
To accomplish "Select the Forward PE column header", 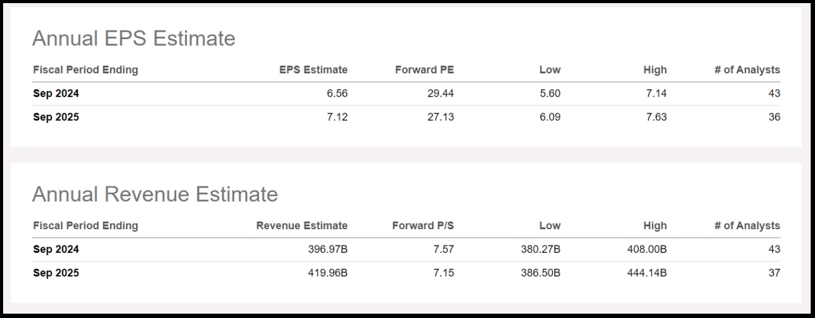I will [424, 70].
